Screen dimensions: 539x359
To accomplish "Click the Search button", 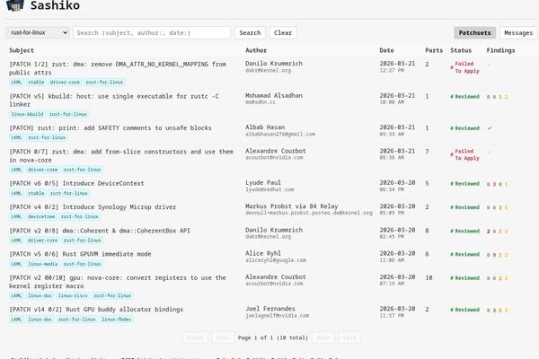I will click(250, 32).
